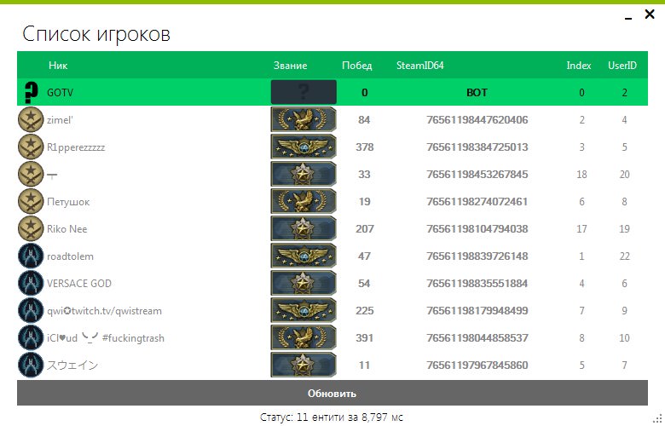Click the team icon beside Riko Nee
This screenshot has width=665, height=426.
pos(31,229)
